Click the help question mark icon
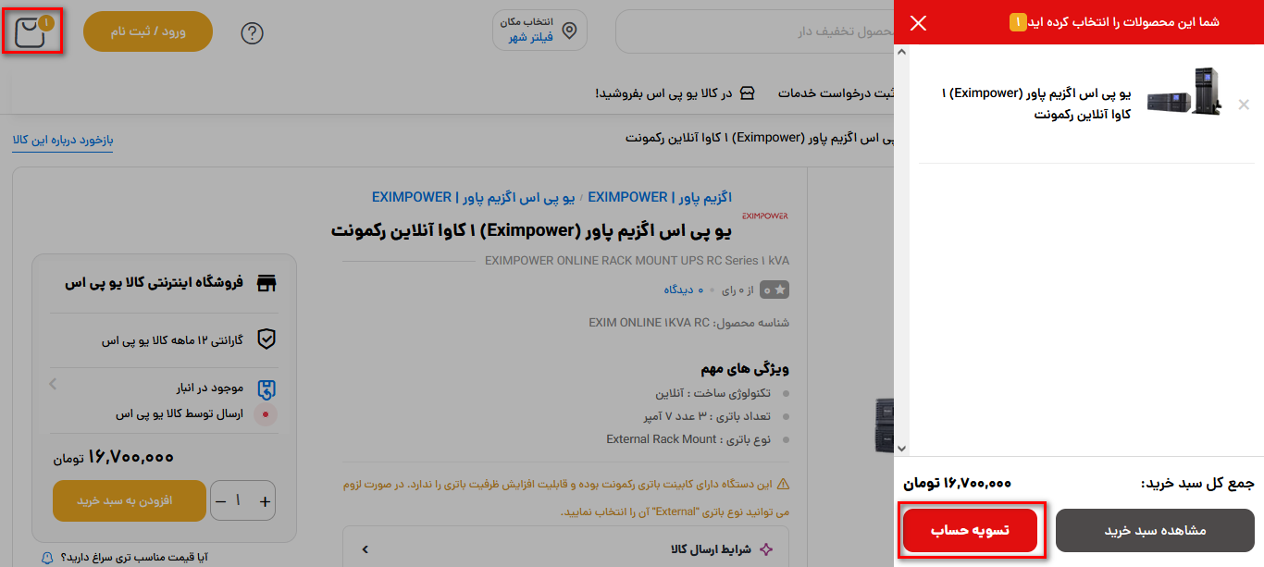Screen dimensions: 1264x567 pos(252,33)
